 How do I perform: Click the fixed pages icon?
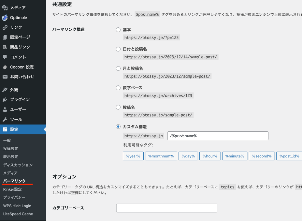tap(5, 37)
